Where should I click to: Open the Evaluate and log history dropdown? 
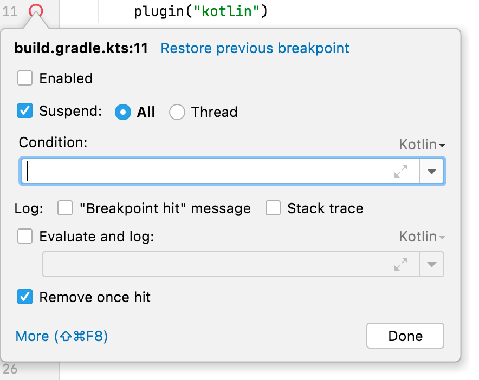pyautogui.click(x=432, y=265)
